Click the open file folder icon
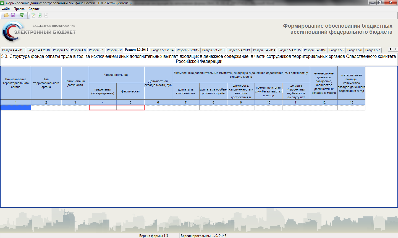Screen dimensions: 398x238 pos(6,15)
